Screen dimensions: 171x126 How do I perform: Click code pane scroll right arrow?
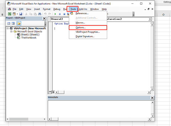(x=149, y=92)
